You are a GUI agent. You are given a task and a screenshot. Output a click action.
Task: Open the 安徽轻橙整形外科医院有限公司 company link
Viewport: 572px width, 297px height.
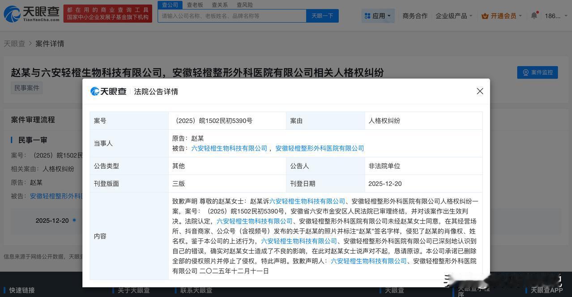pyautogui.click(x=319, y=148)
